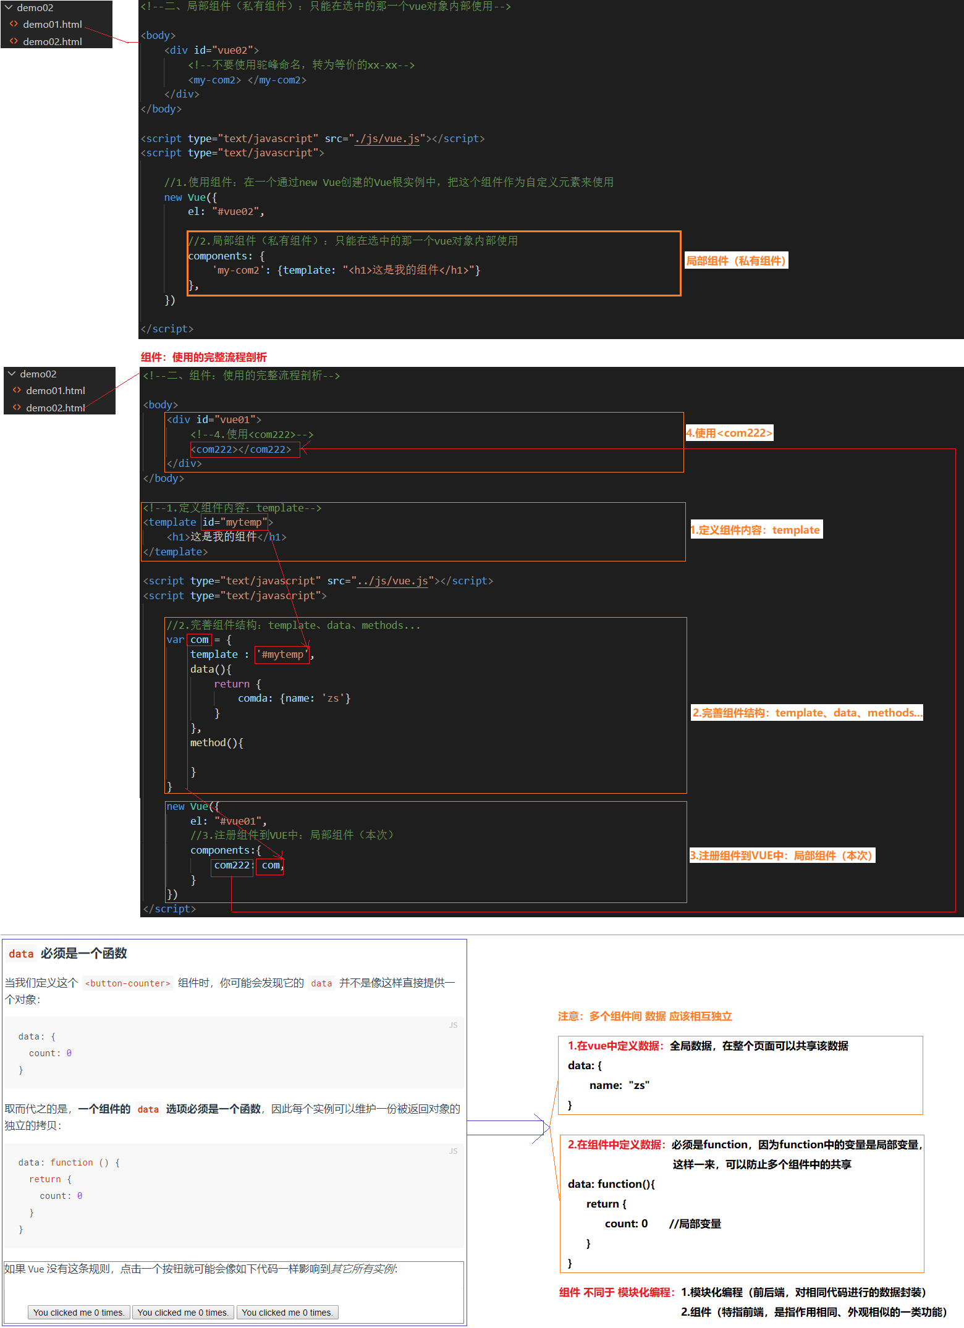Click the demo01.html file icon in upper explorer
964x1328 pixels.
14,24
